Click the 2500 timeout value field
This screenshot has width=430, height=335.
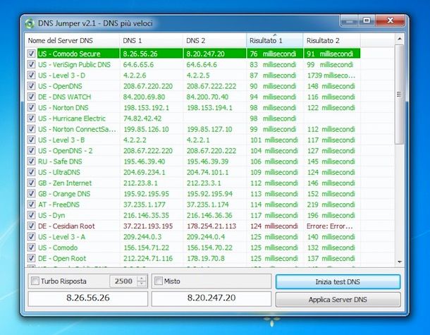123,281
